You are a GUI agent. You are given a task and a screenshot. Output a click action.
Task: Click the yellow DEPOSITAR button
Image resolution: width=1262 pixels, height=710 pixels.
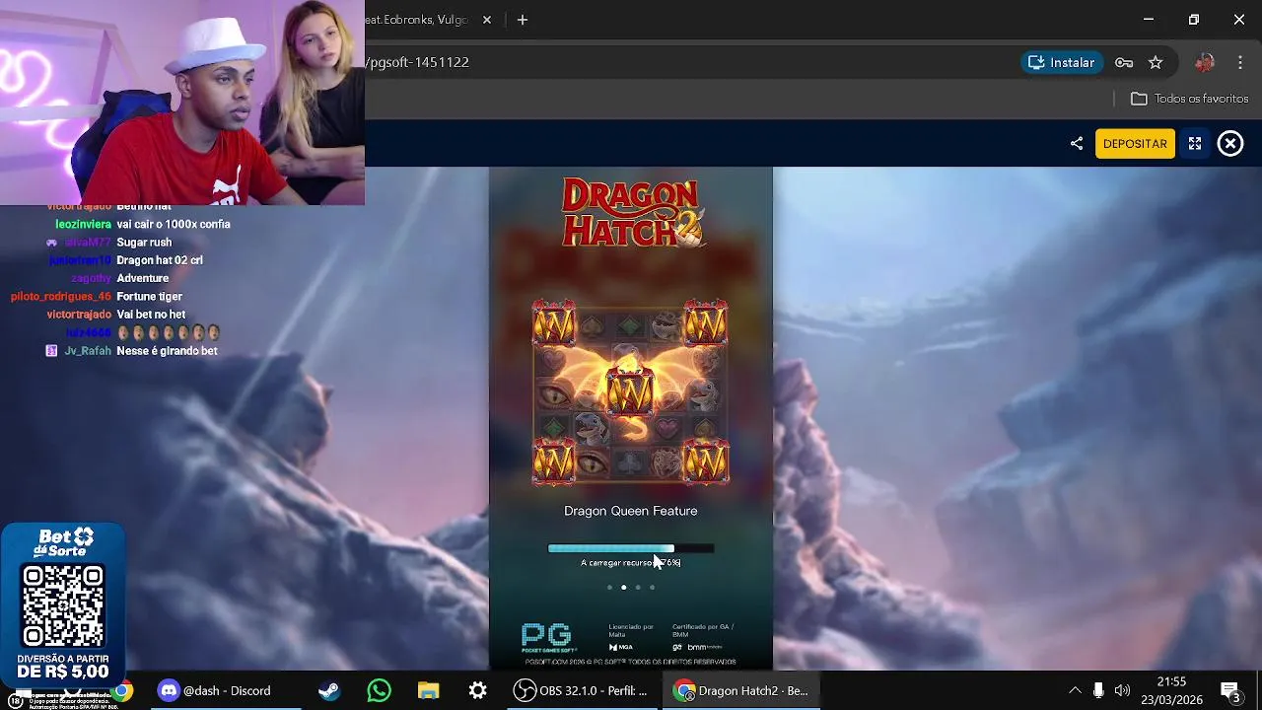click(1135, 144)
